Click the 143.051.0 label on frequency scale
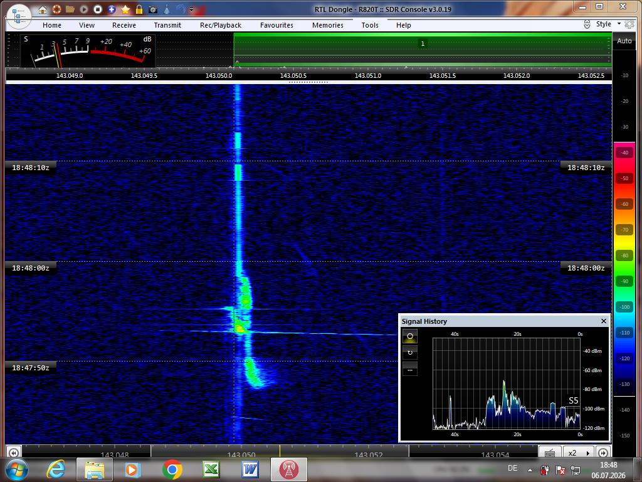Viewport: 642px width, 482px height. tap(367, 76)
